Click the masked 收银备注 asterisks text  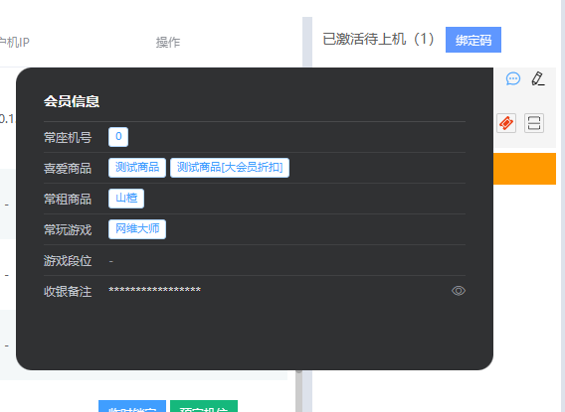click(154, 290)
